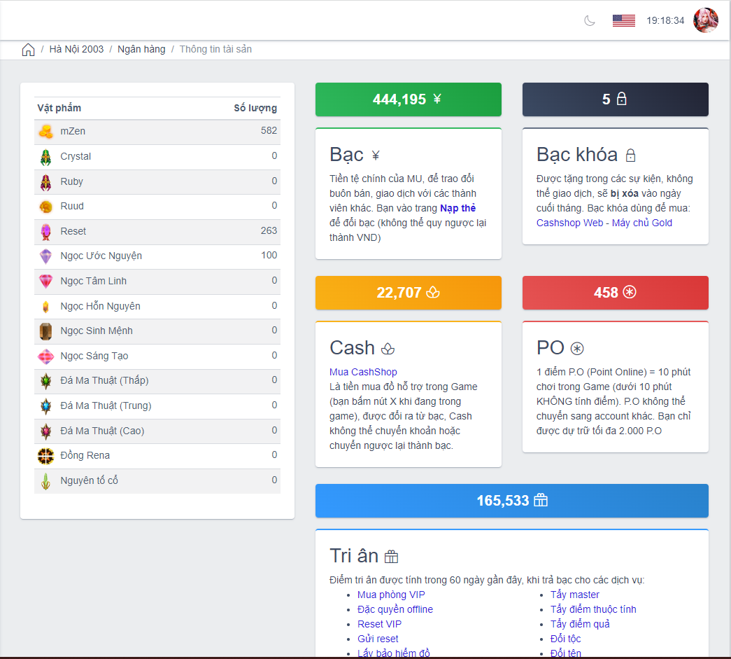The image size is (731, 659).
Task: Click the Nguyên tố cổ icon
Action: click(x=45, y=481)
